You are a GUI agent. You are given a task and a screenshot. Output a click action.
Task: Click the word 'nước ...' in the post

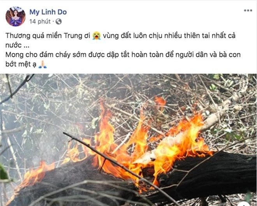tap(17, 45)
